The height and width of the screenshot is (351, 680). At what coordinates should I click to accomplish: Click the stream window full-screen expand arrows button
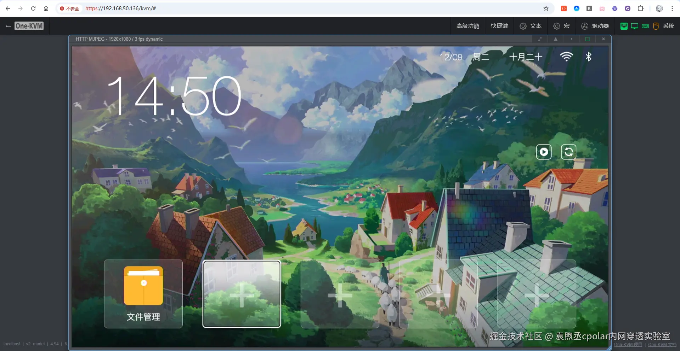(x=540, y=39)
